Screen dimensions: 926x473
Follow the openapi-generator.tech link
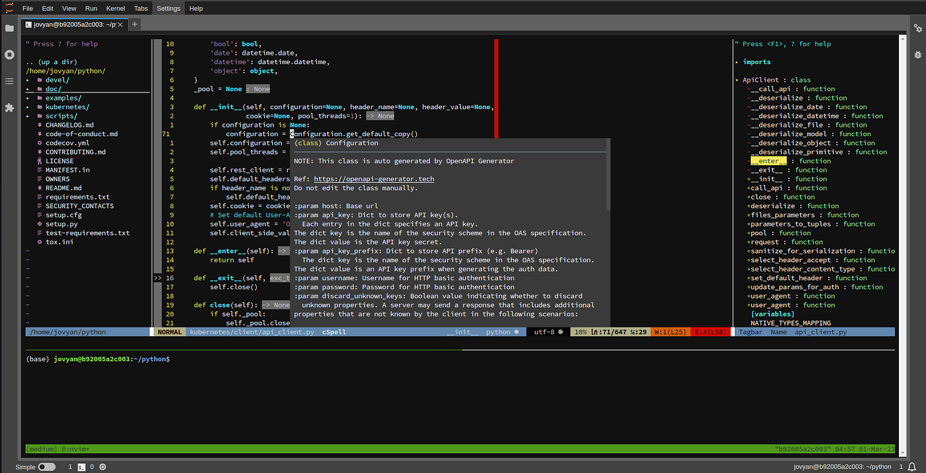tap(374, 179)
